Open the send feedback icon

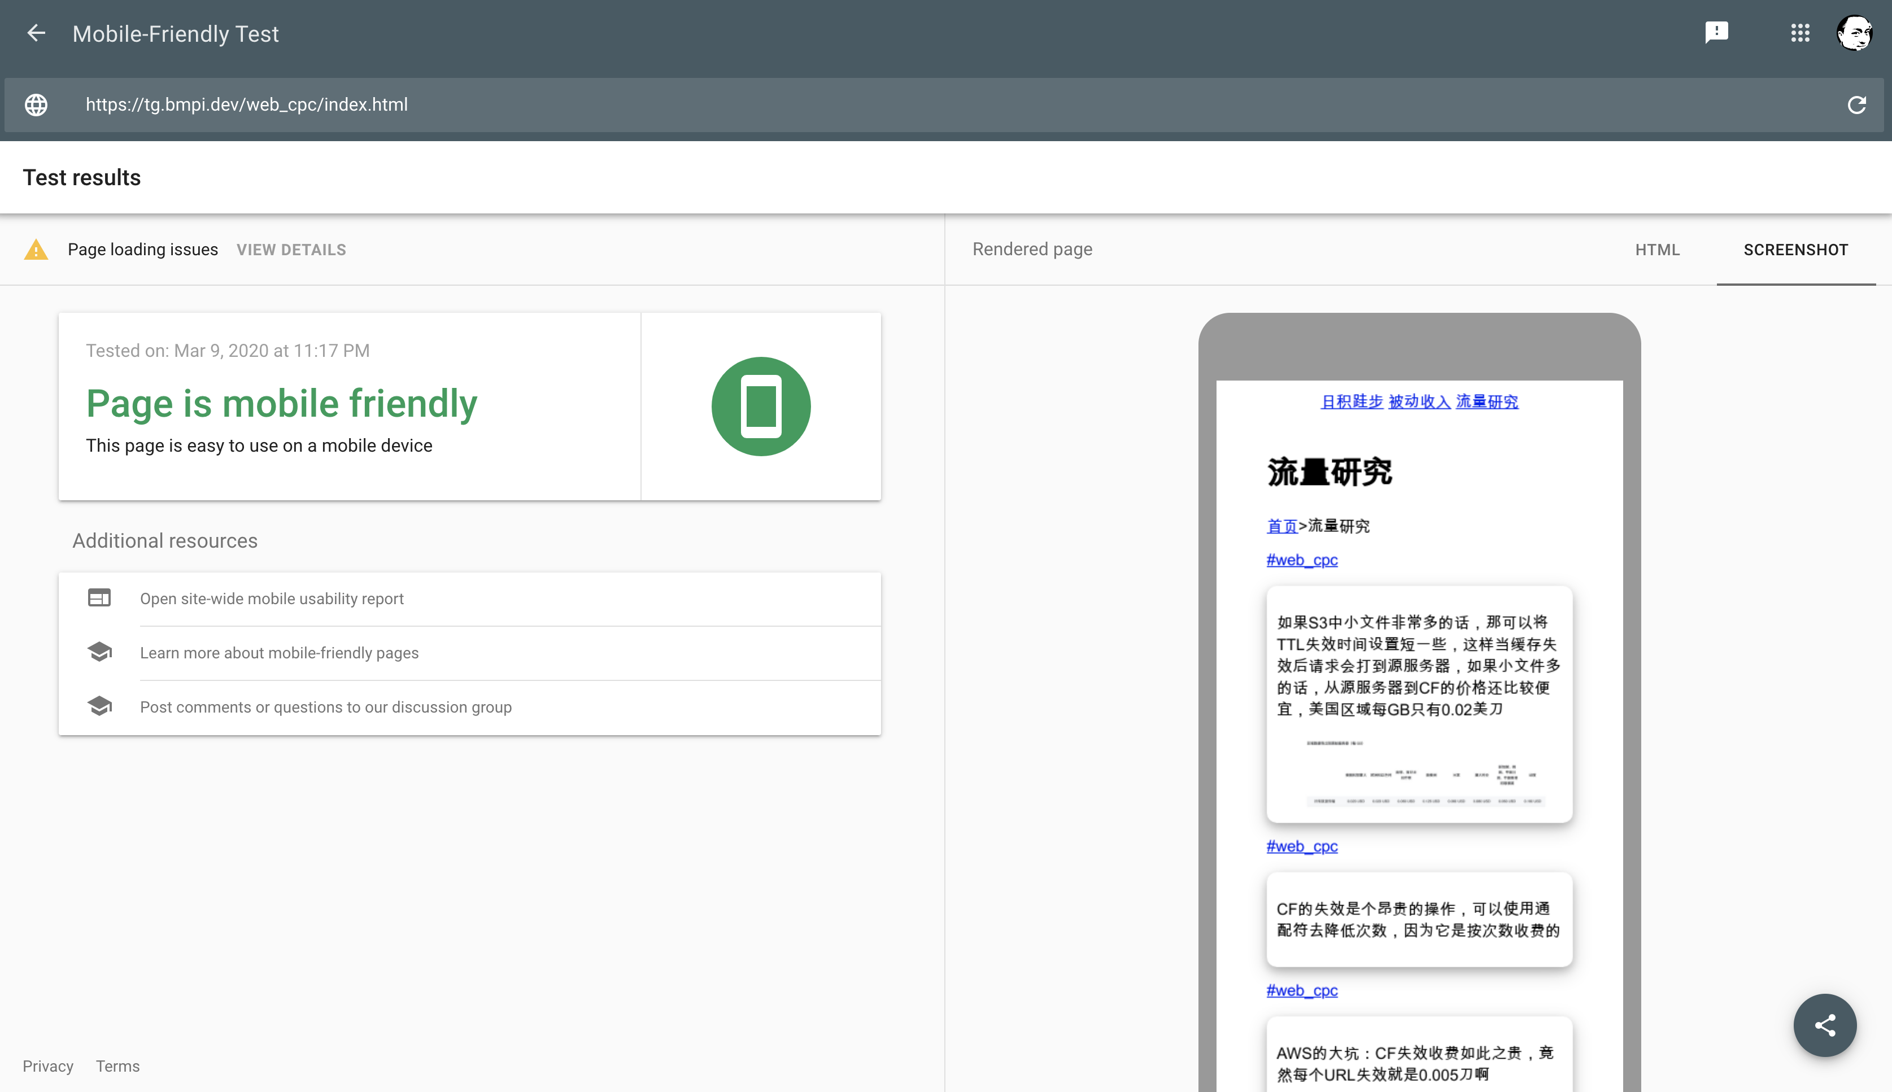coord(1716,32)
